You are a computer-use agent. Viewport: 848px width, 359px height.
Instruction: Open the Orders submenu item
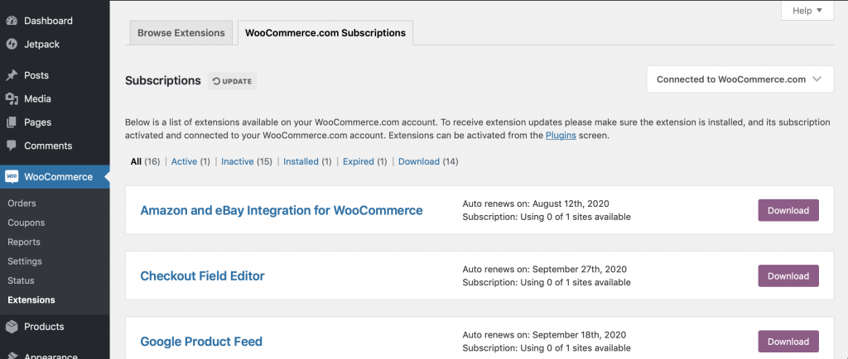coord(22,203)
